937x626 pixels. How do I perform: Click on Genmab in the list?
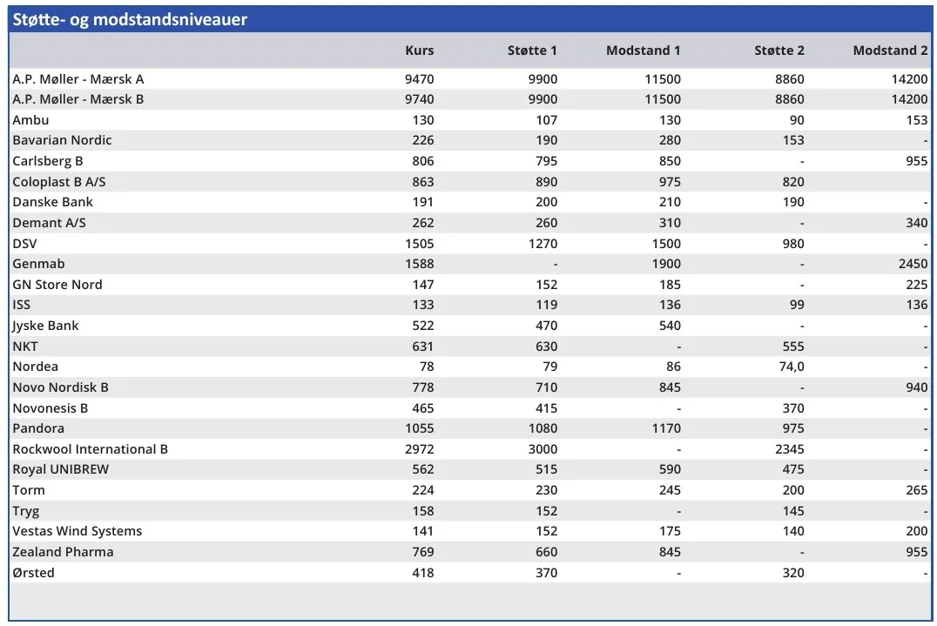(39, 264)
